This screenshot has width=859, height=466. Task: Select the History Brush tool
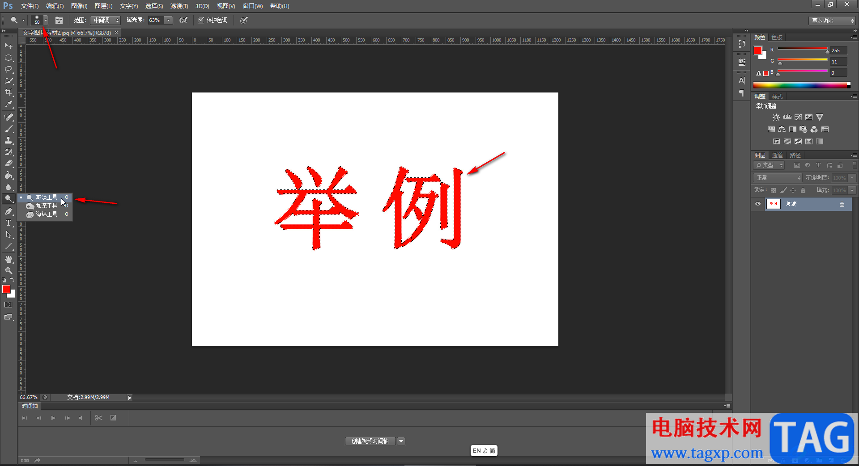[x=9, y=152]
